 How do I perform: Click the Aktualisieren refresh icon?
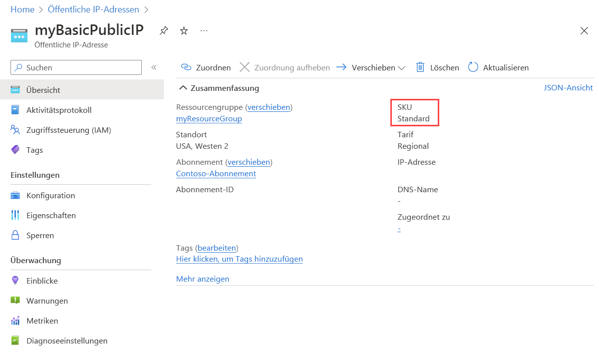pos(473,67)
